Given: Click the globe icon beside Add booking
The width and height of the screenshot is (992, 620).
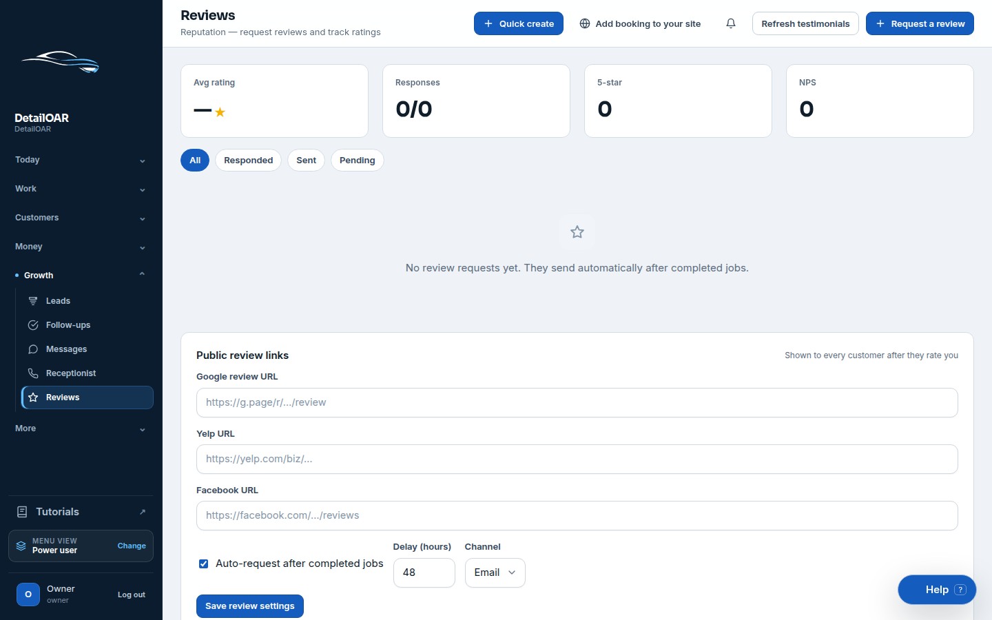Looking at the screenshot, I should coord(585,23).
